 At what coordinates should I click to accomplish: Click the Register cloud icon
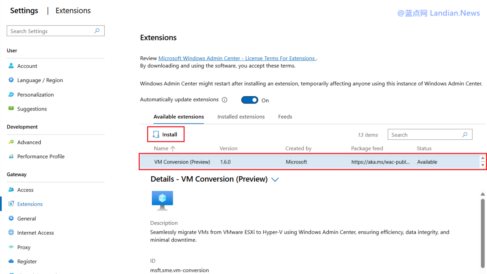point(11,261)
